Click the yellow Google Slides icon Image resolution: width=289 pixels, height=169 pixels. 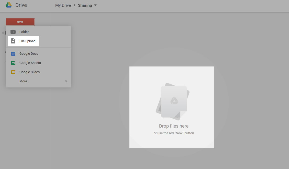click(13, 72)
